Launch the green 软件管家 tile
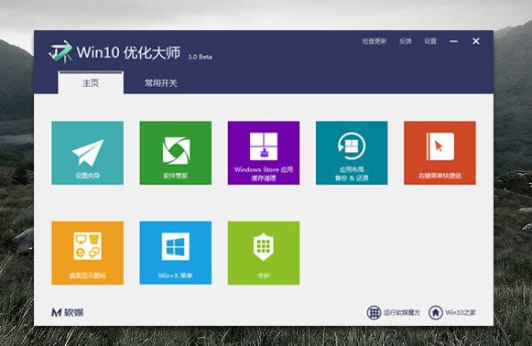 pyautogui.click(x=176, y=153)
